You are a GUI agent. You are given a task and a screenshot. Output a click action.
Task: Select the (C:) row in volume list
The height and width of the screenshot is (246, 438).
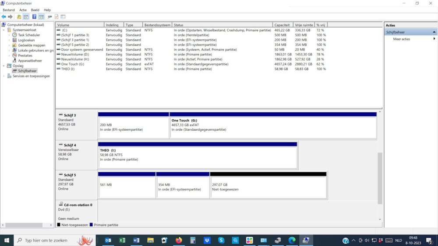(x=191, y=30)
